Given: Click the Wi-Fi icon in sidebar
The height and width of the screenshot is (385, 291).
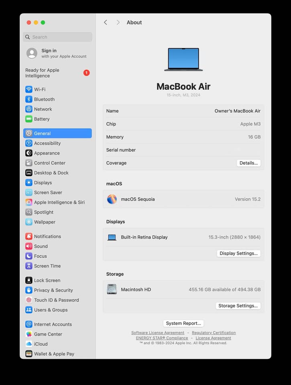Looking at the screenshot, I should (29, 89).
